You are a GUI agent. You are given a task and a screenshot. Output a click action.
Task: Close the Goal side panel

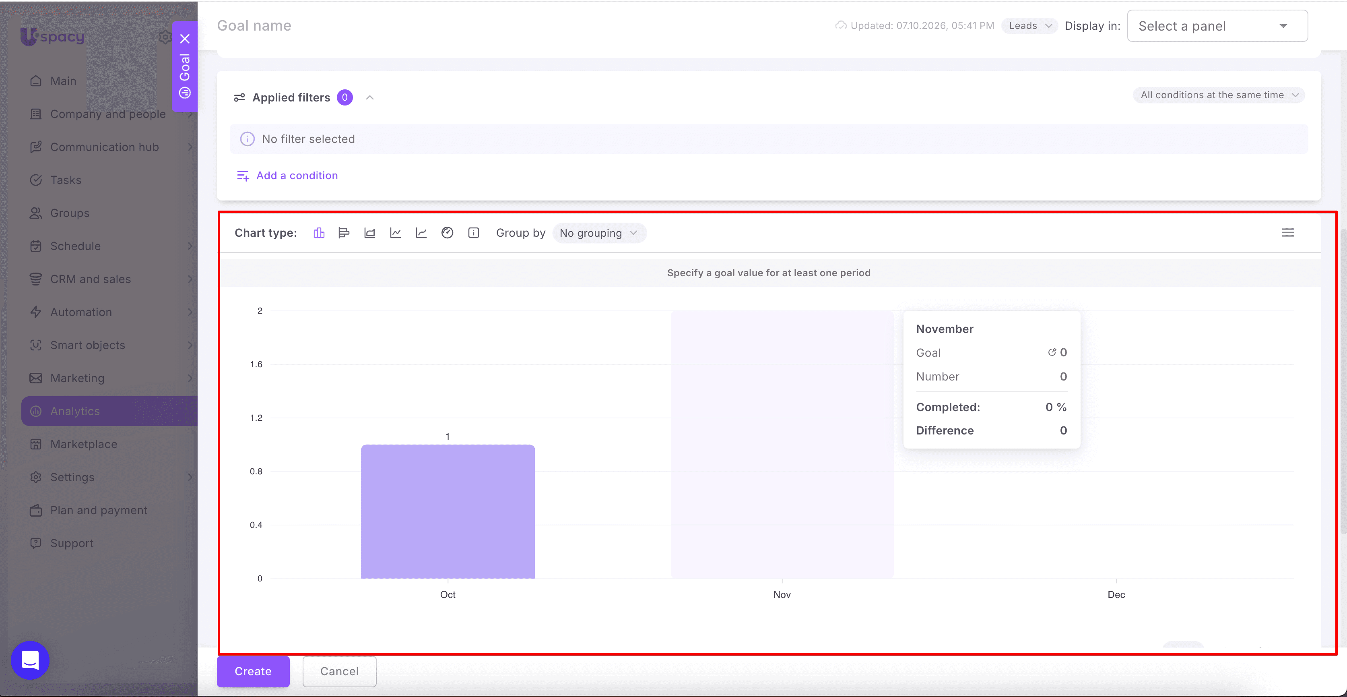coord(185,39)
